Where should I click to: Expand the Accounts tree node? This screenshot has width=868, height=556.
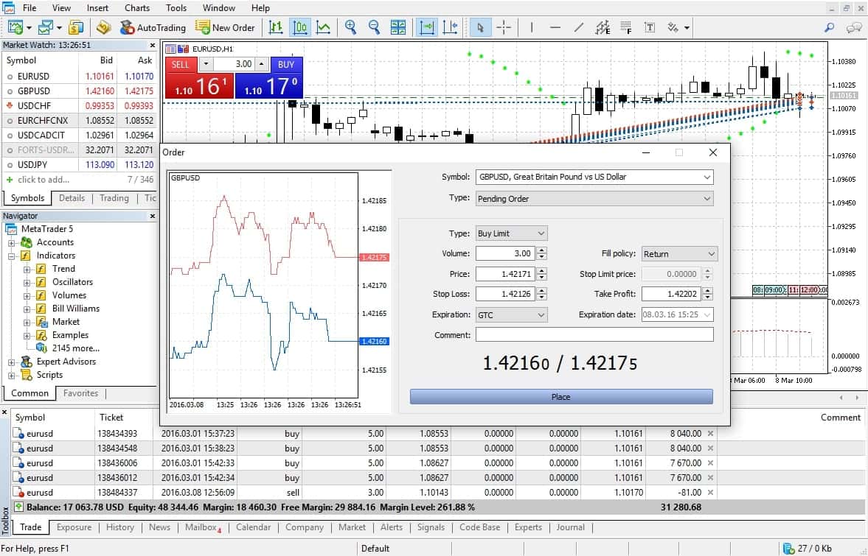(x=11, y=242)
